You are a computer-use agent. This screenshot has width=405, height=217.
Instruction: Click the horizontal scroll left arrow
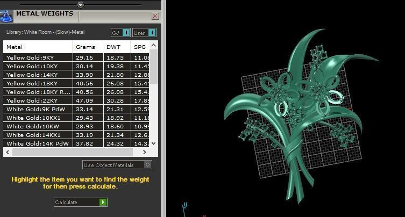click(8, 152)
